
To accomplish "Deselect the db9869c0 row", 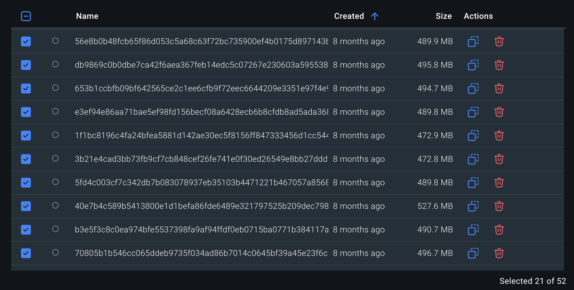I will [x=26, y=65].
